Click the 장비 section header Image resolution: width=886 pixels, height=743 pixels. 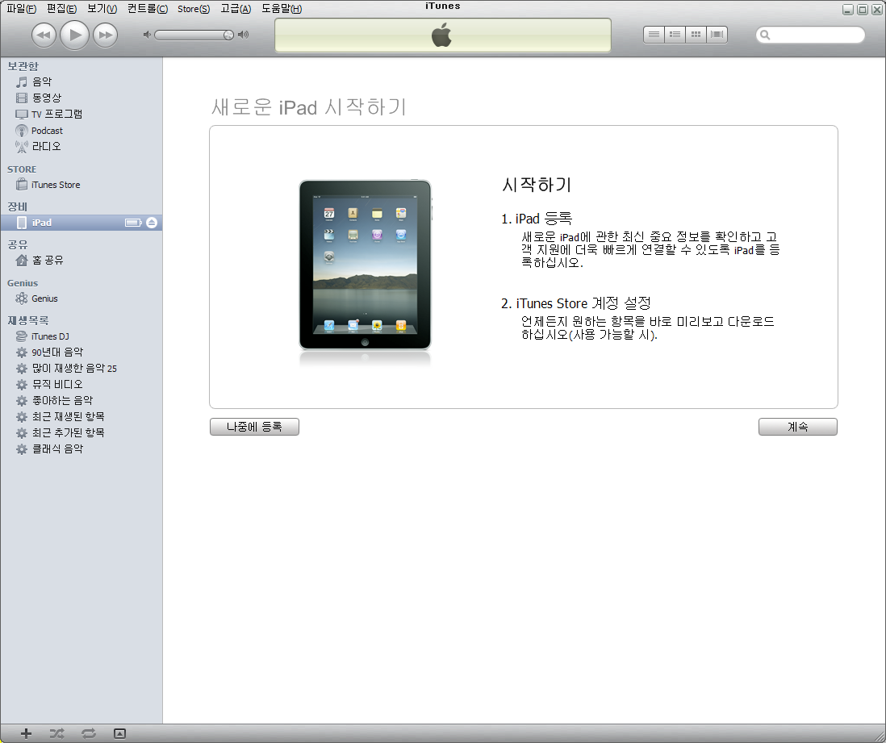pyautogui.click(x=17, y=207)
